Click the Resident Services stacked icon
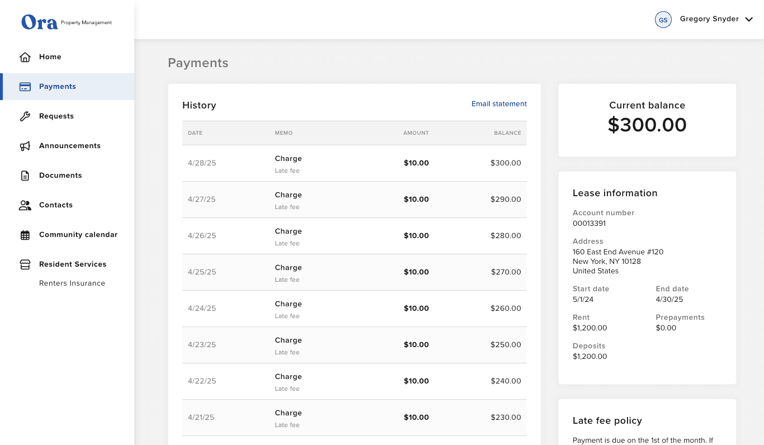The height and width of the screenshot is (445, 764). pyautogui.click(x=25, y=264)
